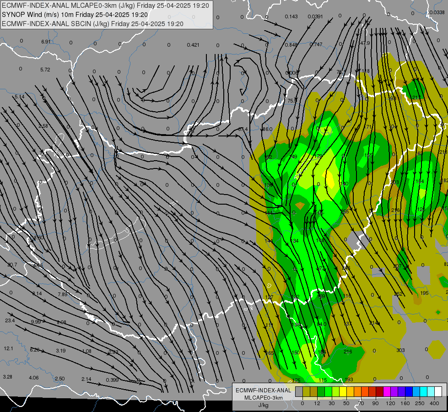Click legend tick label '90'
This screenshot has width=448, height=412.
(x=376, y=403)
